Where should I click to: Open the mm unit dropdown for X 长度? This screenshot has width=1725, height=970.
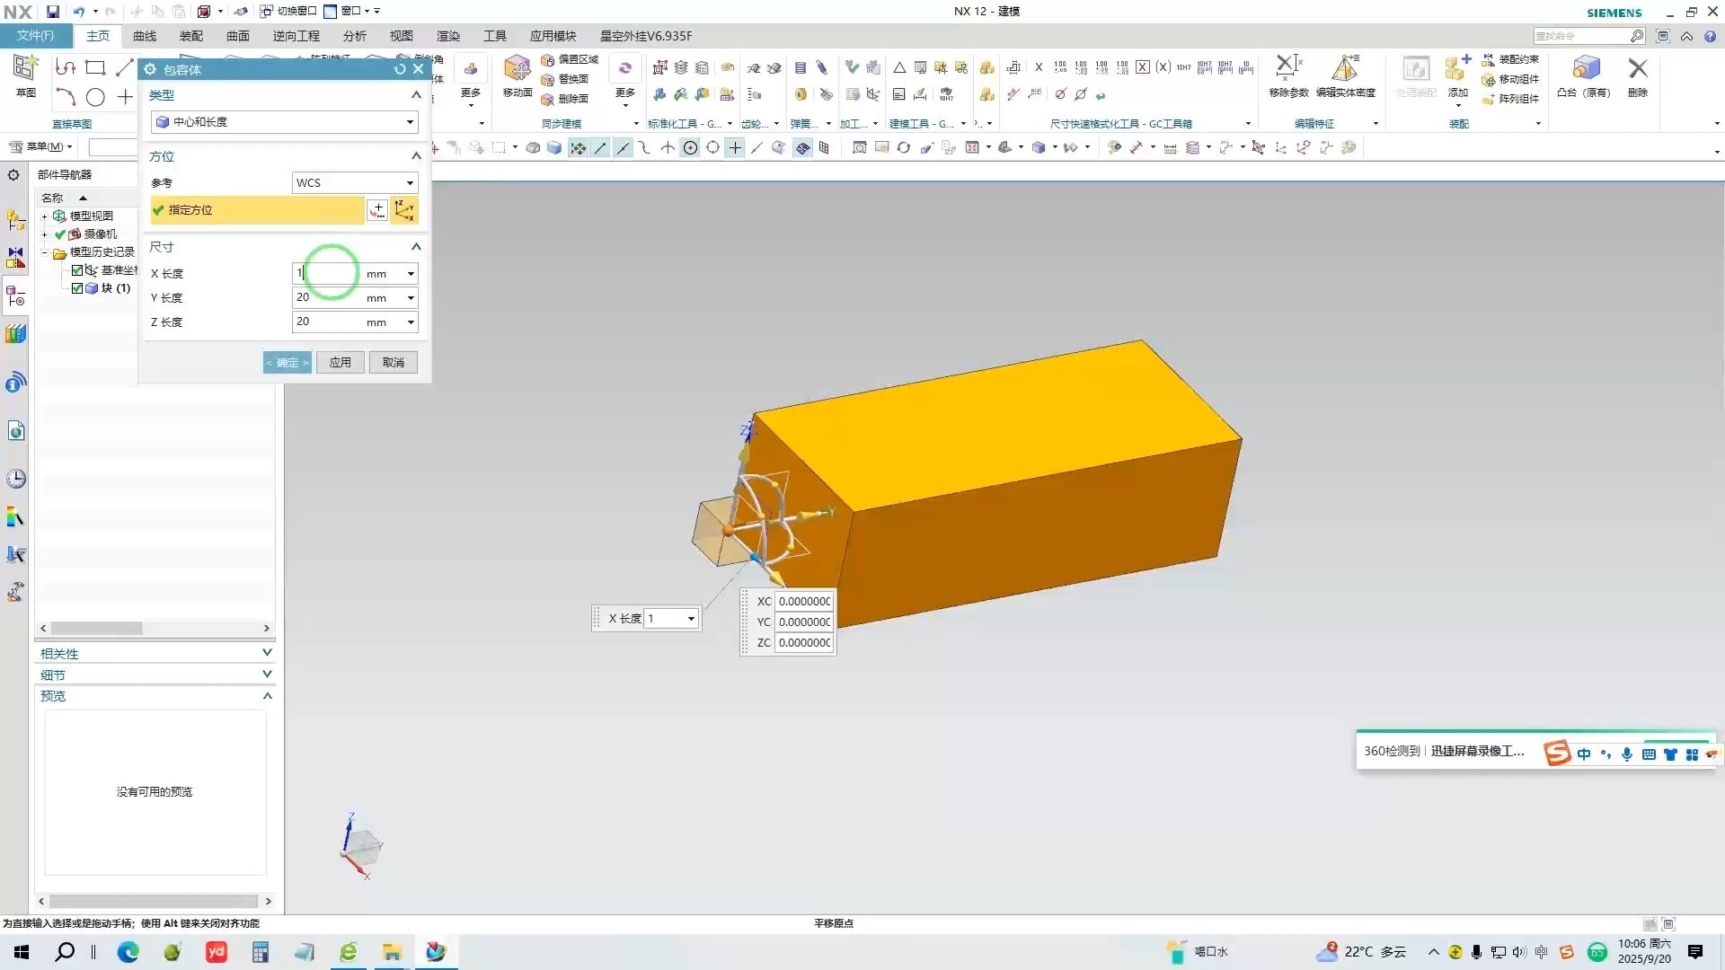(409, 273)
